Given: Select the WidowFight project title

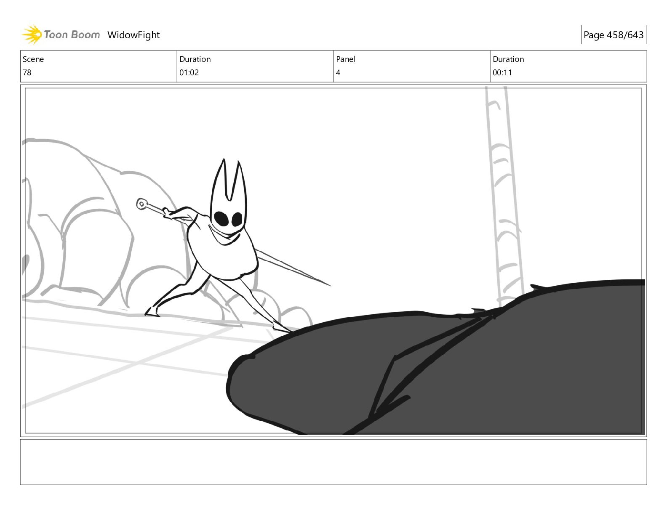Looking at the screenshot, I should pos(133,35).
